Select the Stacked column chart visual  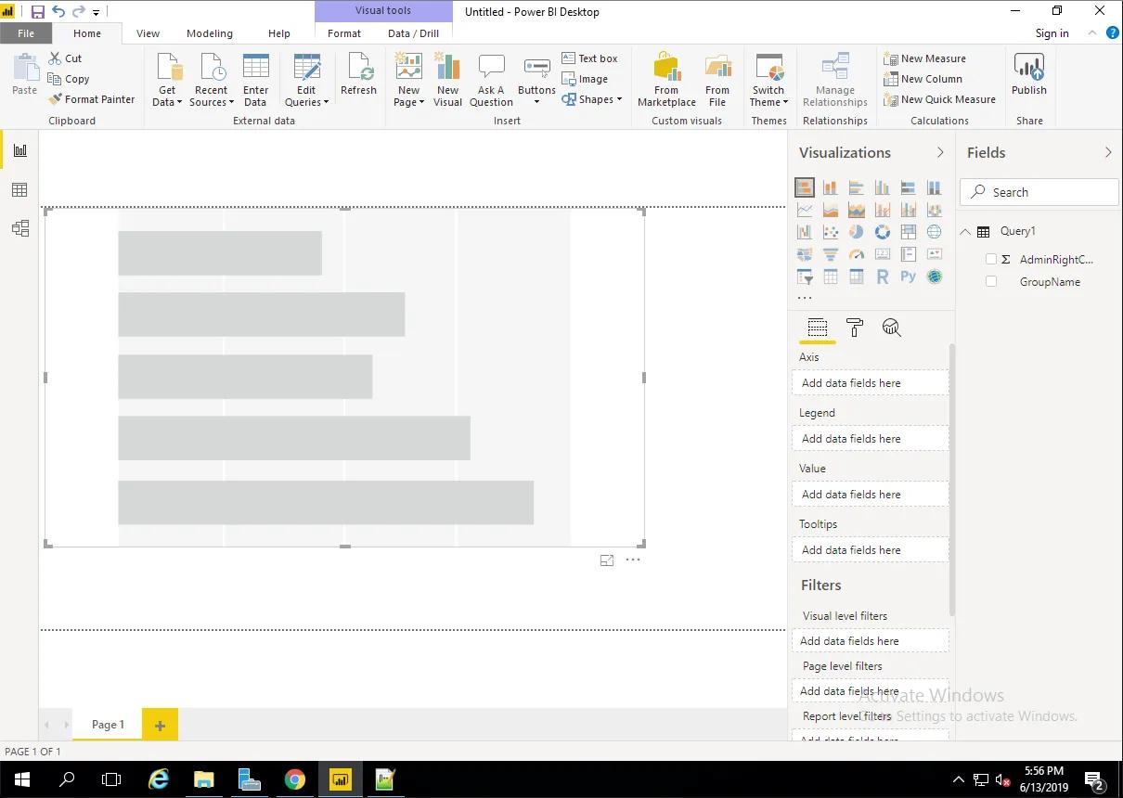point(831,187)
